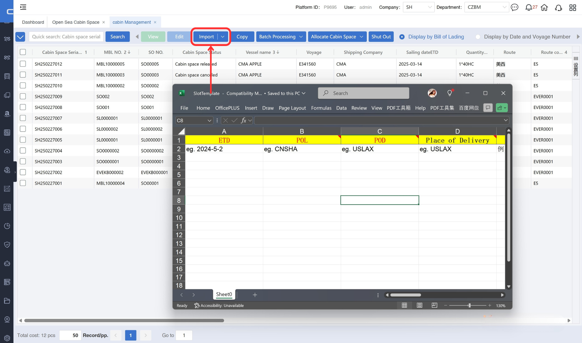Open Excel Page Layout ribbon tab
582x343 pixels.
point(292,108)
